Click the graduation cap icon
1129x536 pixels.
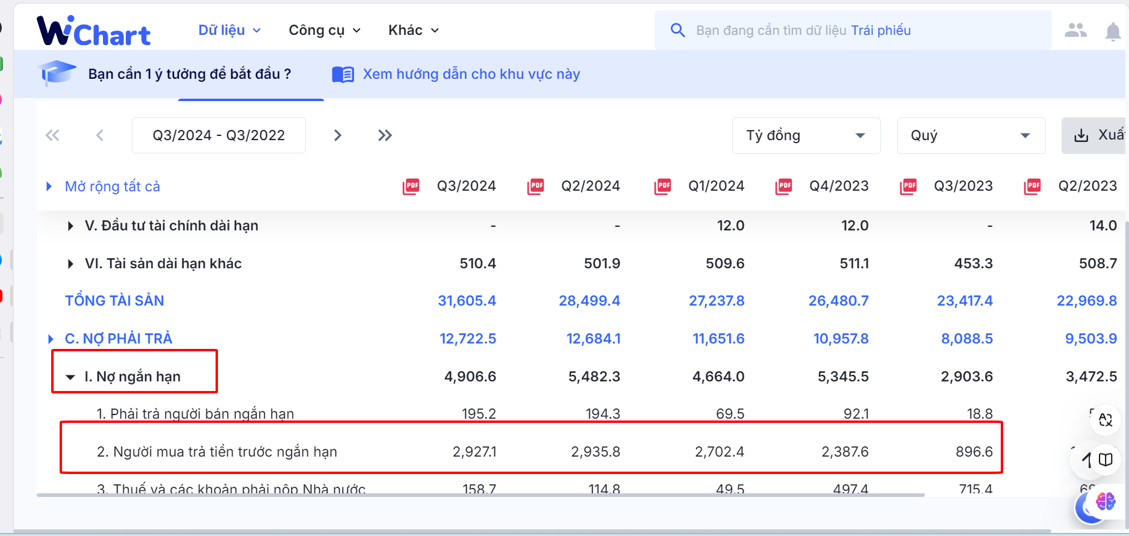point(57,73)
